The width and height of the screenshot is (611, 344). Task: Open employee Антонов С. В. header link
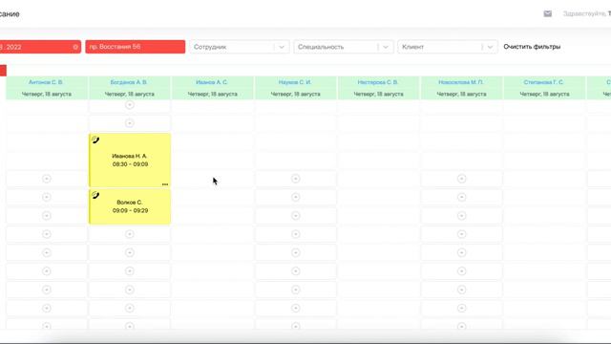coord(46,82)
